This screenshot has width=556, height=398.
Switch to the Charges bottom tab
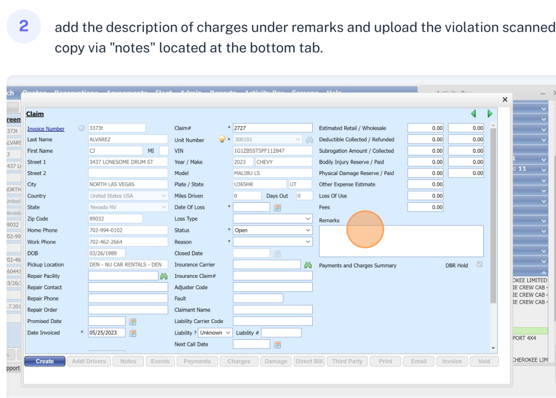point(239,361)
